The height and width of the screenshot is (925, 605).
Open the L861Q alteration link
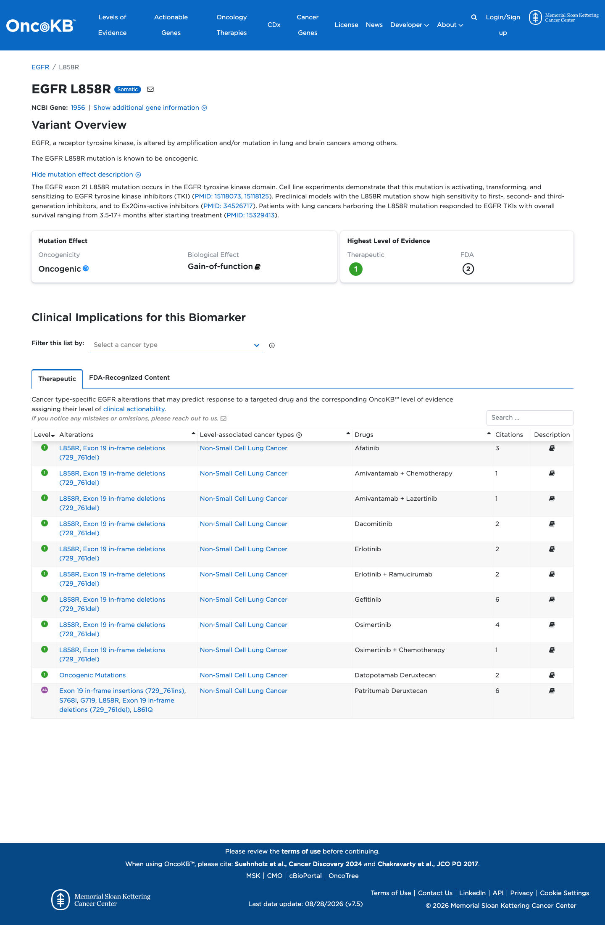coord(143,710)
